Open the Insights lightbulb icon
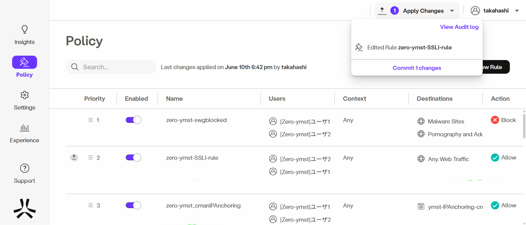Screen dimensions: 526x225 24,29
